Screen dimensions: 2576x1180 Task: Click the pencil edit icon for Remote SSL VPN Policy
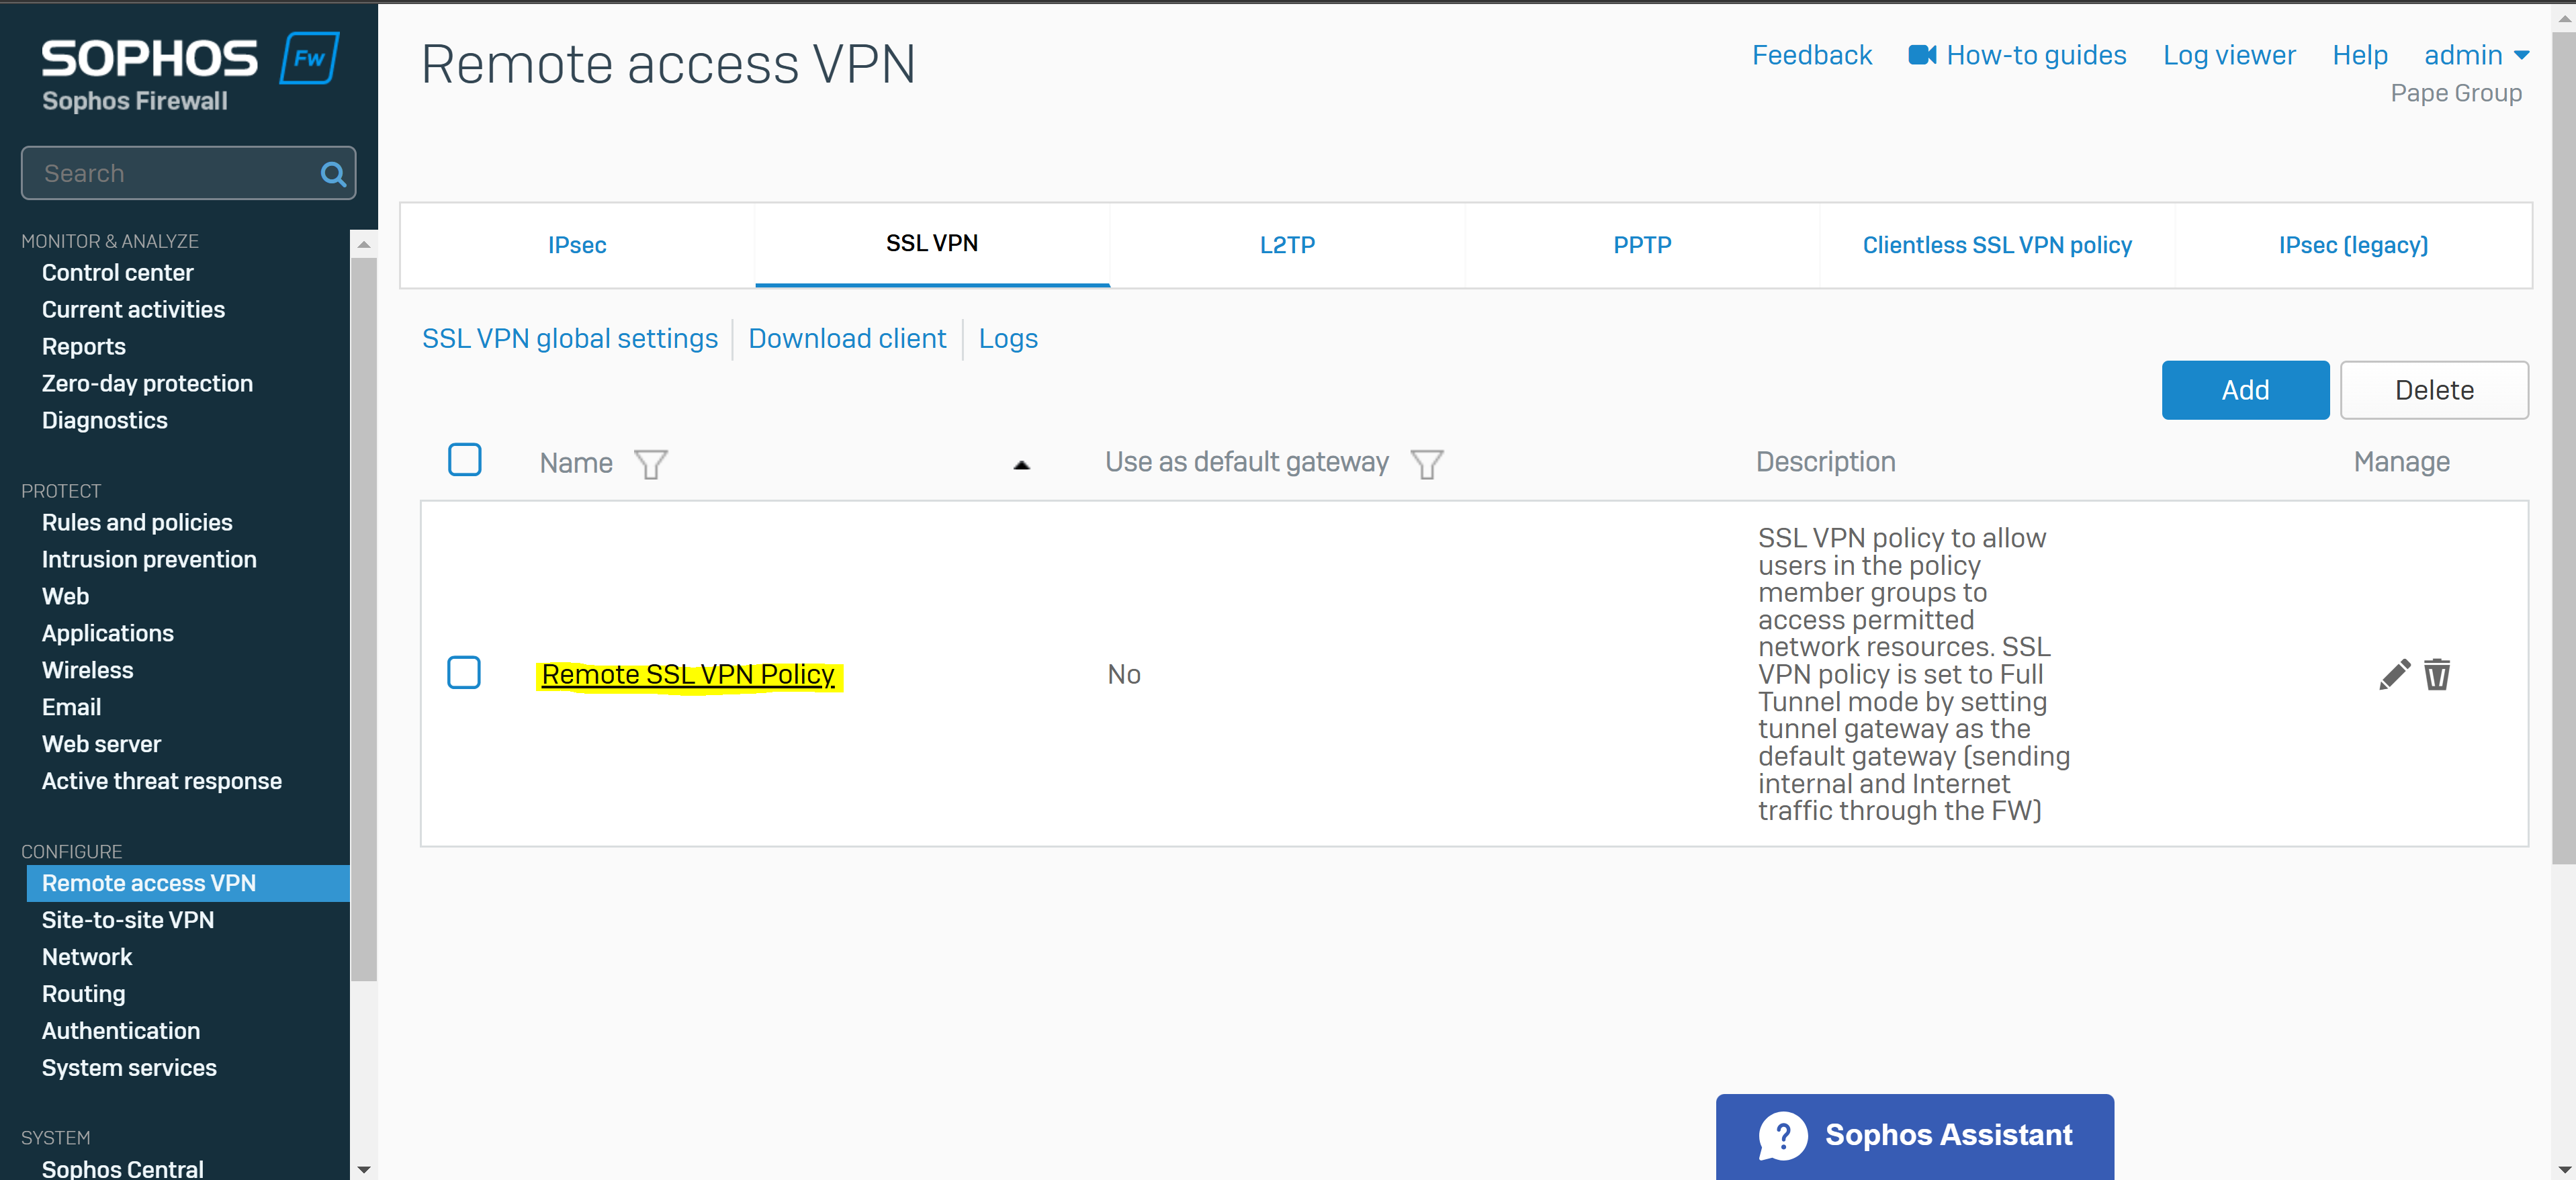click(2394, 675)
